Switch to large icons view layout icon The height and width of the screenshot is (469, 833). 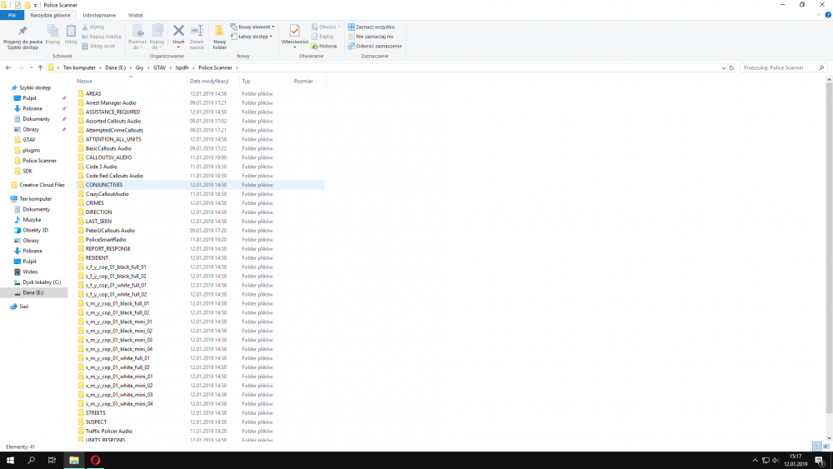(826, 447)
